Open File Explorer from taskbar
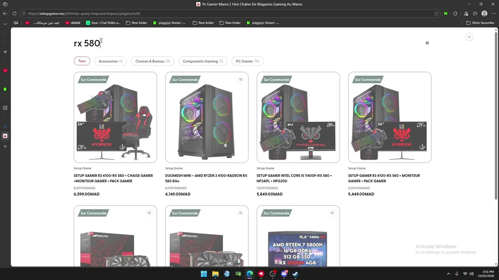499x280 pixels. click(215, 274)
